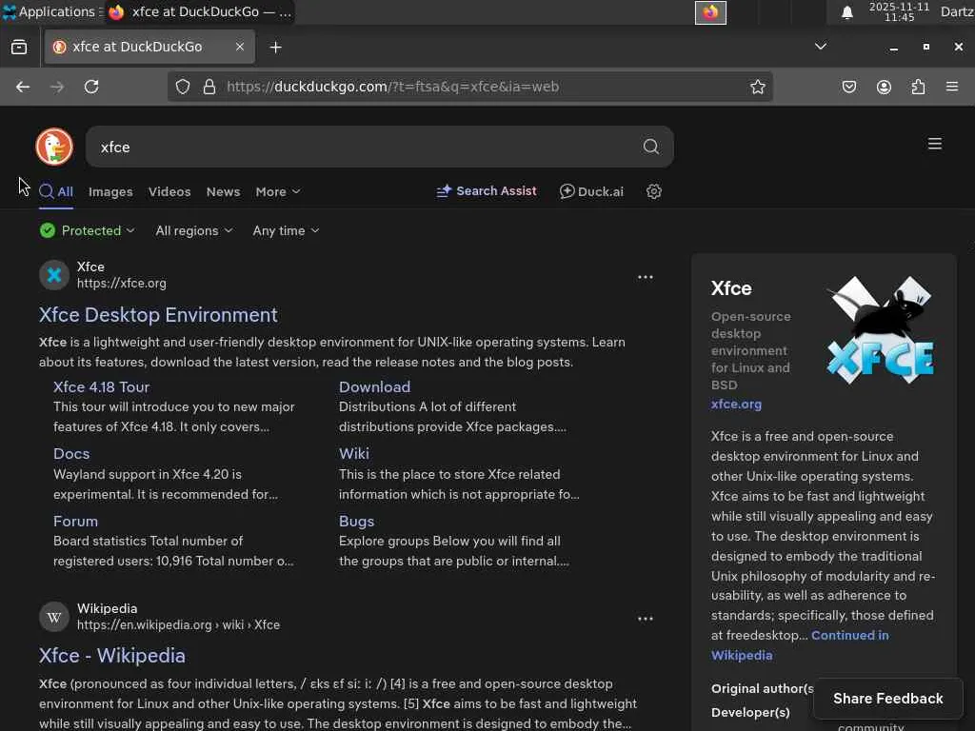Open the Firefox account icon

click(884, 87)
